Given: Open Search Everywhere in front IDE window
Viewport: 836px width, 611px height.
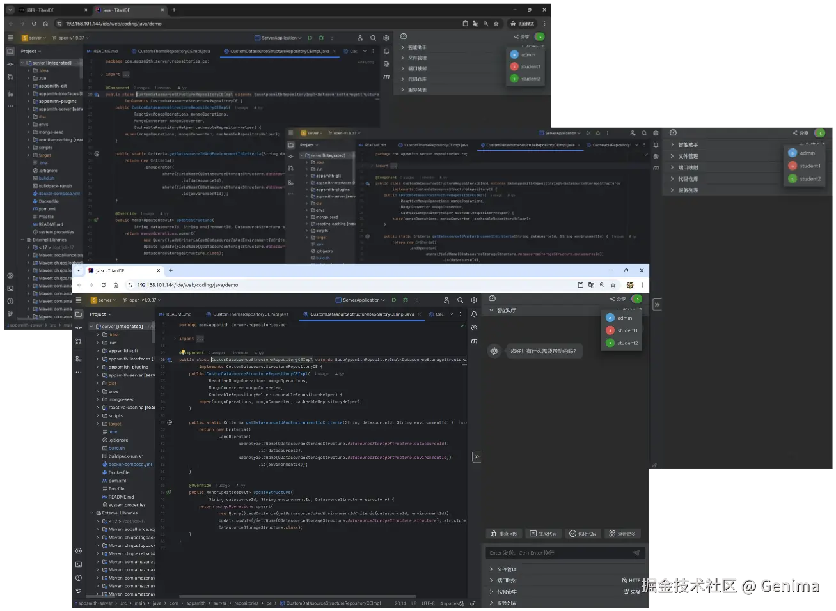Looking at the screenshot, I should (x=460, y=300).
